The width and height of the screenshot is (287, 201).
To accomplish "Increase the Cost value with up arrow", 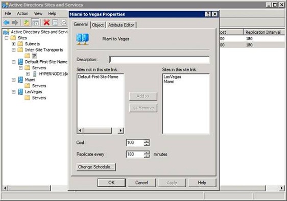I will 147,141.
